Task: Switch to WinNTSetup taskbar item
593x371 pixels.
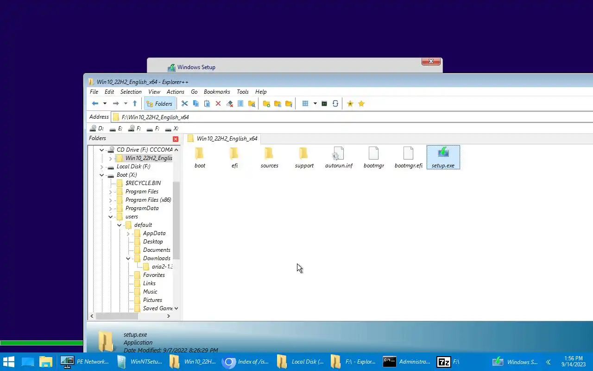Action: point(139,362)
